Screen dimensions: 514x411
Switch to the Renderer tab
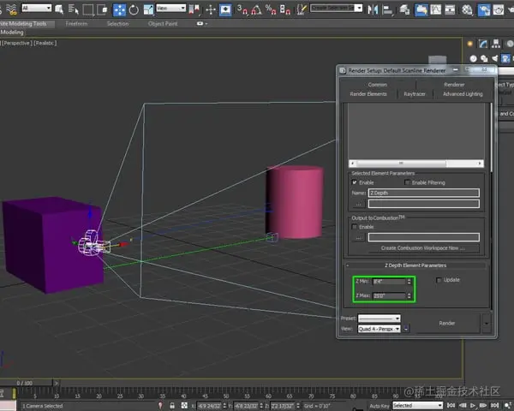tap(454, 85)
